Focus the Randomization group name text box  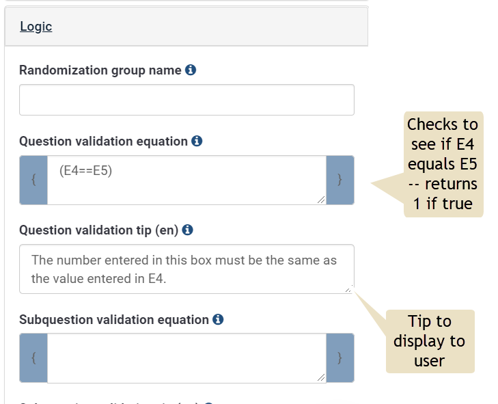186,100
